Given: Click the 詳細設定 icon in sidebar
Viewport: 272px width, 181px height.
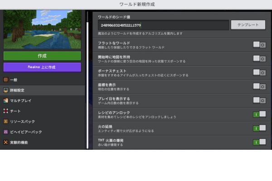Looking at the screenshot, I should pyautogui.click(x=6, y=90).
